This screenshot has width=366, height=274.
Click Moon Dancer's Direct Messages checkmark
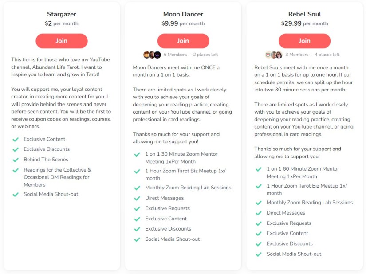(137, 198)
